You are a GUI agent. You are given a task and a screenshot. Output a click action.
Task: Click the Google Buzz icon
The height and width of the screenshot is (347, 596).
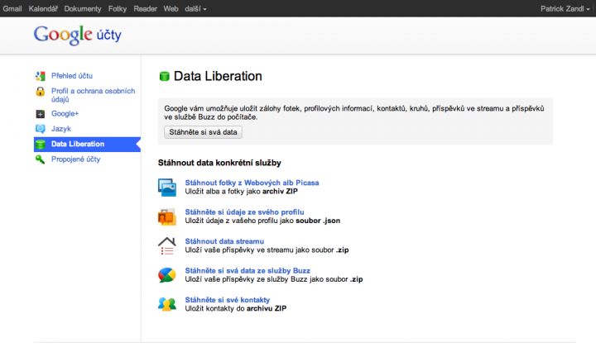(x=167, y=275)
